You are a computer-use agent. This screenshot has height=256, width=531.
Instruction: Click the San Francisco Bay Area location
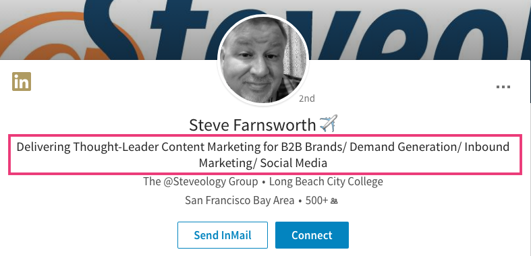pos(240,201)
